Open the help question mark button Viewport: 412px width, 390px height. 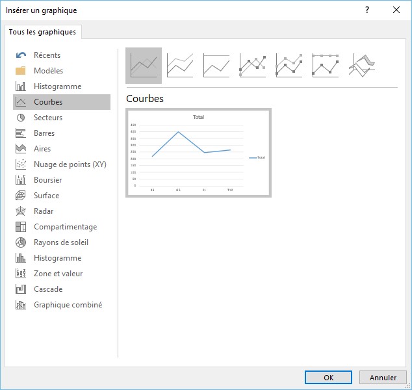pos(367,10)
